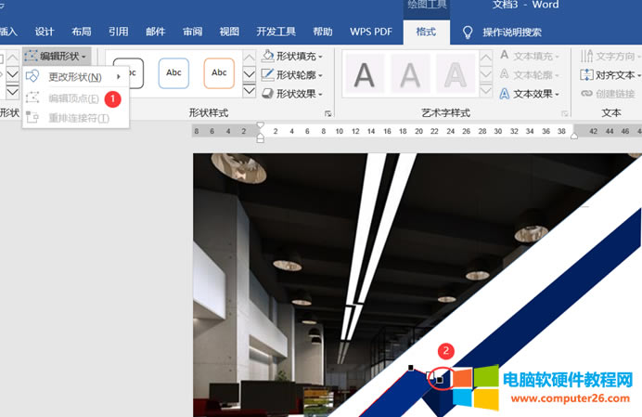The width and height of the screenshot is (642, 417).
Task: Click the shape handle circled in red
Action: point(440,379)
